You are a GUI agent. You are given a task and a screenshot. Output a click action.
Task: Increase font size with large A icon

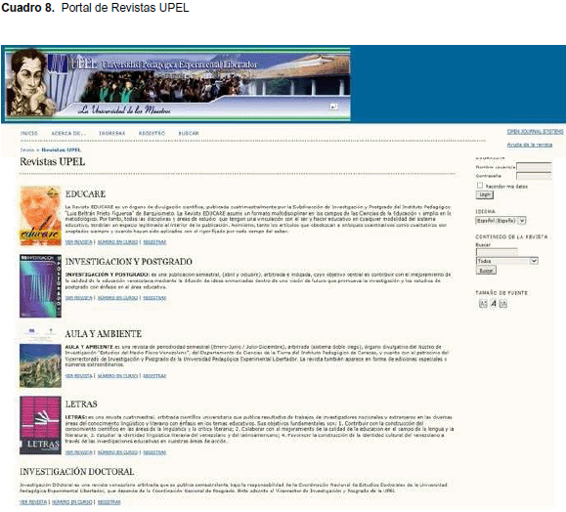(x=502, y=304)
